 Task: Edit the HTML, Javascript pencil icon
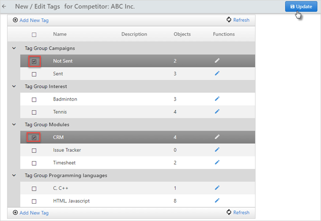click(x=217, y=200)
